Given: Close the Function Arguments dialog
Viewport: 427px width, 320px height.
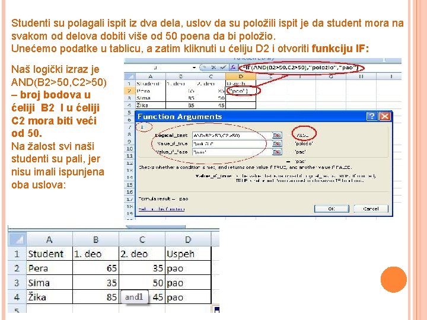Looking at the screenshot, I should point(385,117).
